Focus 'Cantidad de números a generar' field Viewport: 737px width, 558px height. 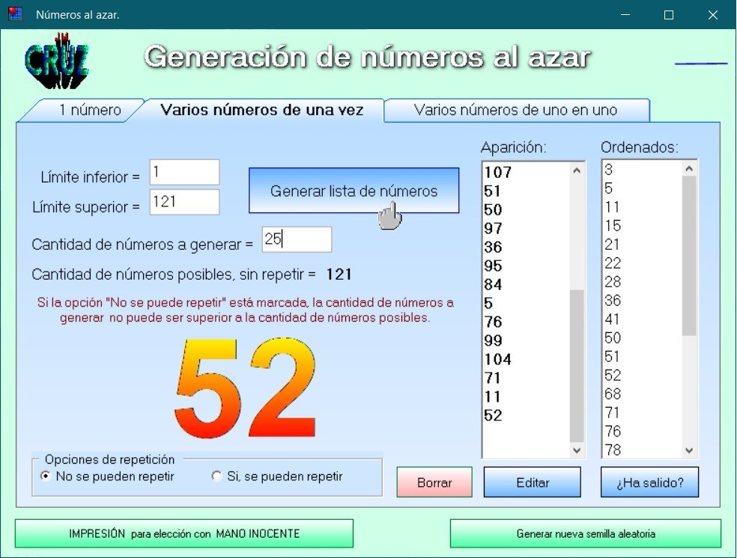point(297,239)
